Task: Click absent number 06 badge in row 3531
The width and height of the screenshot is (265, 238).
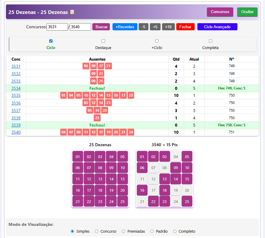Action: tap(86, 66)
